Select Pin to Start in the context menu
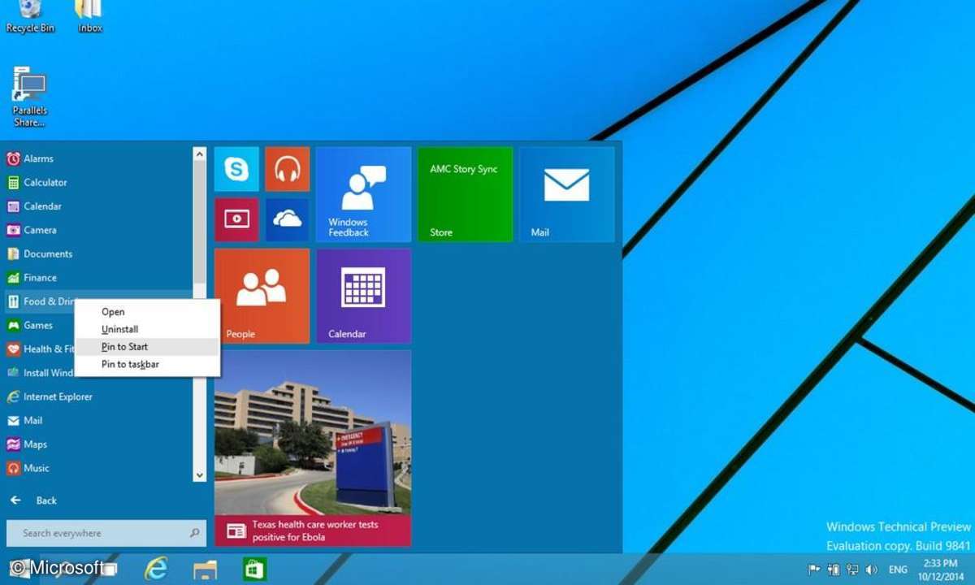Screen dimensions: 975x585 tap(146, 347)
